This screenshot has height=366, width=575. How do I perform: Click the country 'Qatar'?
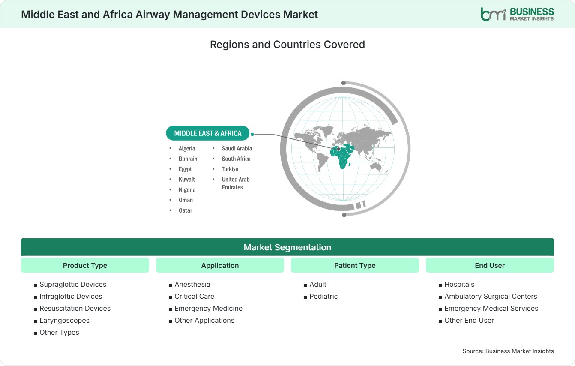186,210
